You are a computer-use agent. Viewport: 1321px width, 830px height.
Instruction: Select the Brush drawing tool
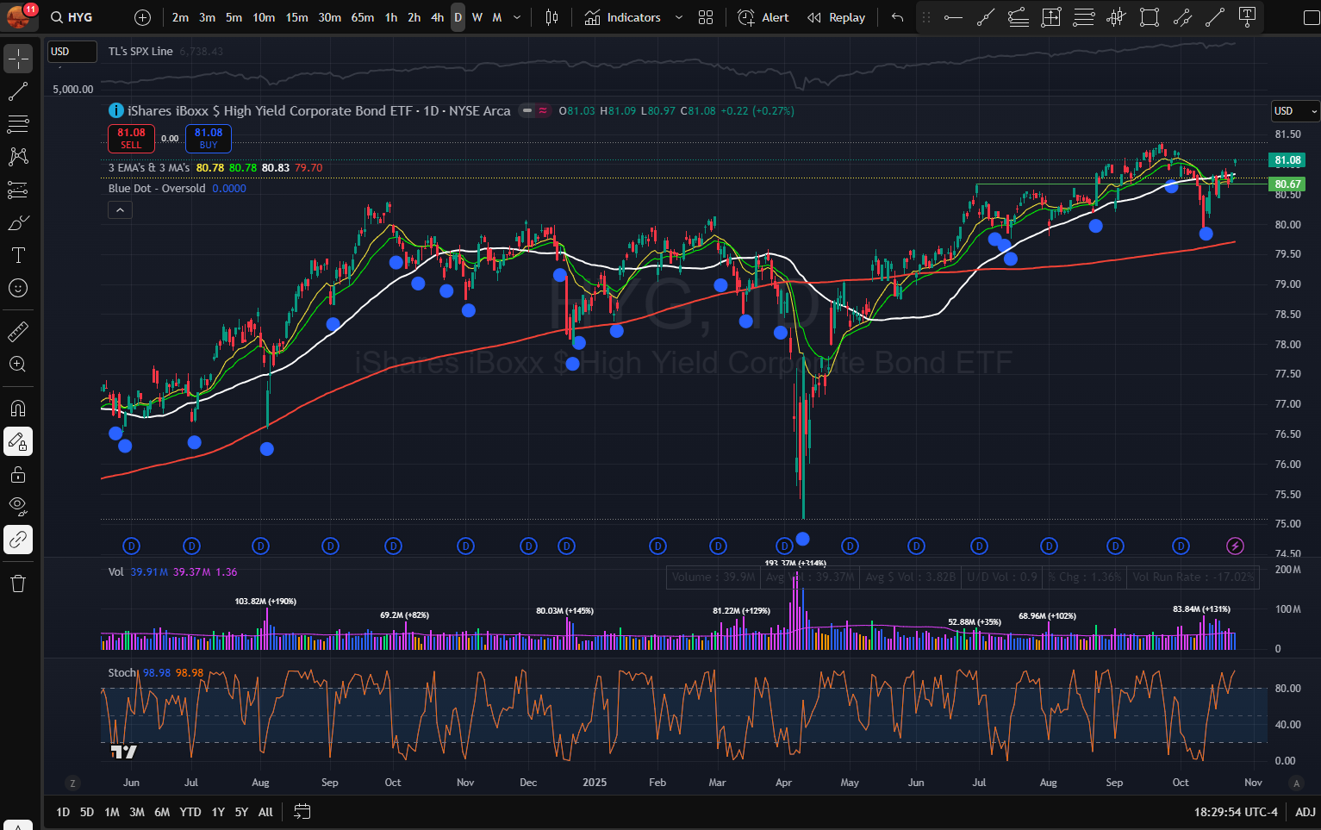[18, 222]
